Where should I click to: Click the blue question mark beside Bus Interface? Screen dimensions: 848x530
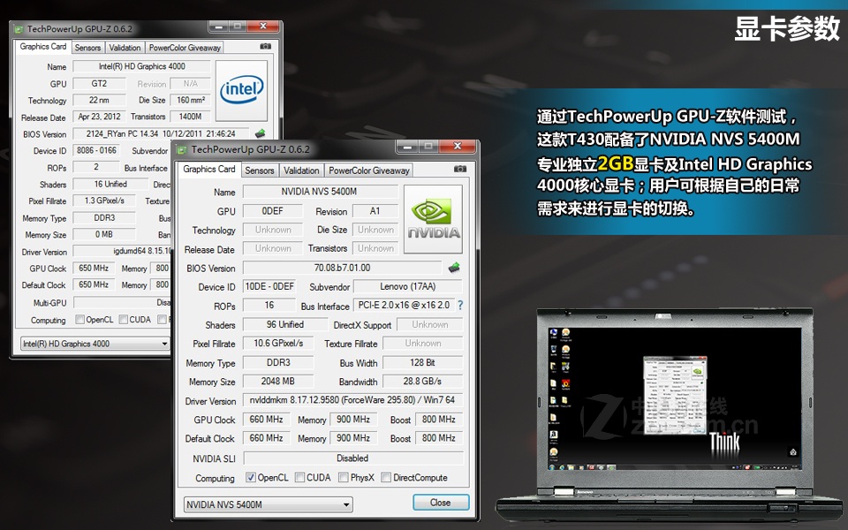460,305
